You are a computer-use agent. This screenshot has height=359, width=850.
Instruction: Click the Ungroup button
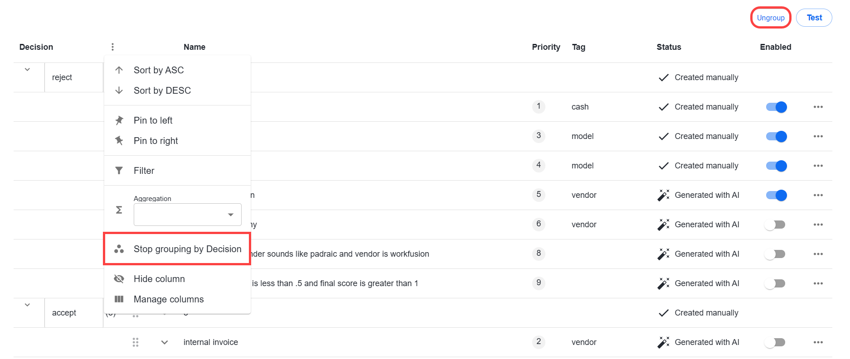coord(771,18)
